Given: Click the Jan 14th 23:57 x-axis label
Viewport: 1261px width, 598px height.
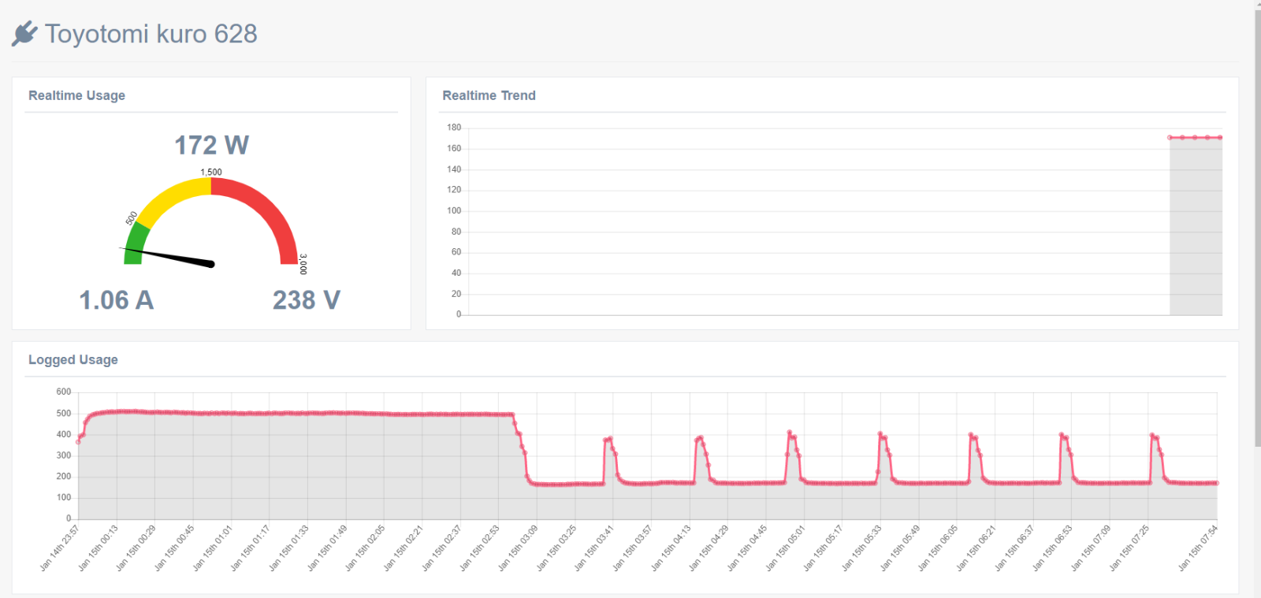Looking at the screenshot, I should pyautogui.click(x=61, y=548).
